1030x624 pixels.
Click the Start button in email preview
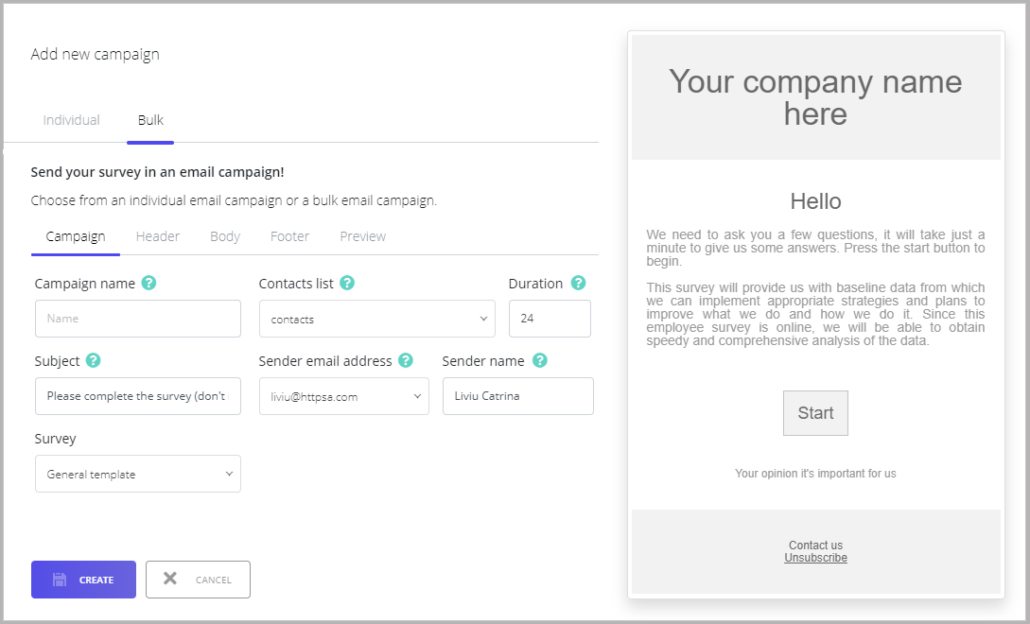815,413
